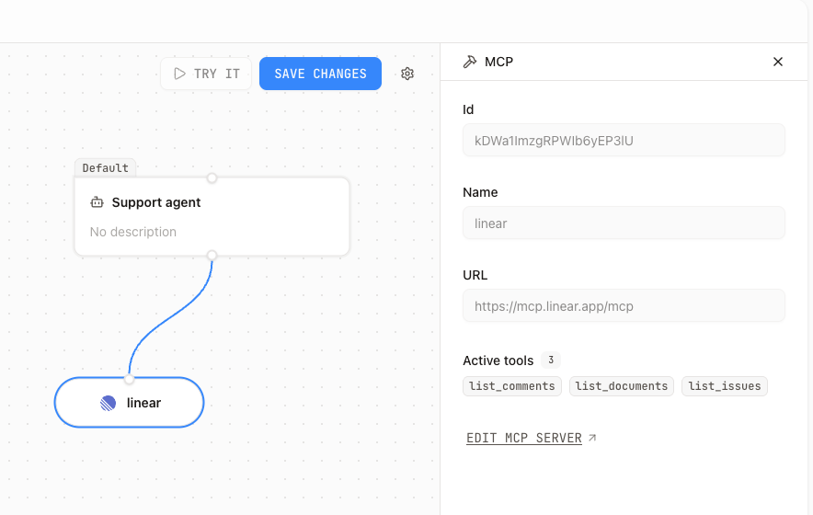
Task: Click the top connector handle of Support agent
Action: pyautogui.click(x=212, y=177)
